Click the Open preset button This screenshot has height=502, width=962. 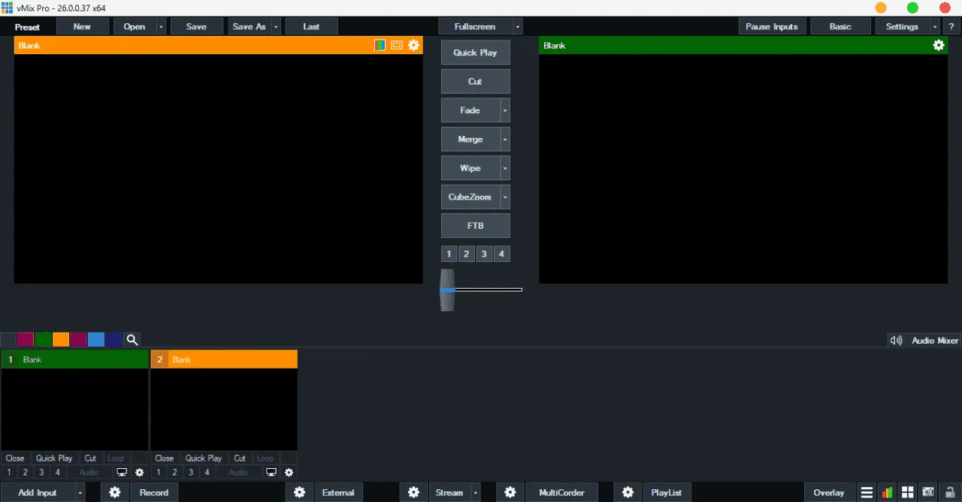tap(135, 26)
